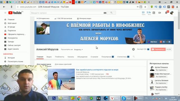Switch to the Плейлисты channel tab
The width and height of the screenshot is (180, 101).
59,57
